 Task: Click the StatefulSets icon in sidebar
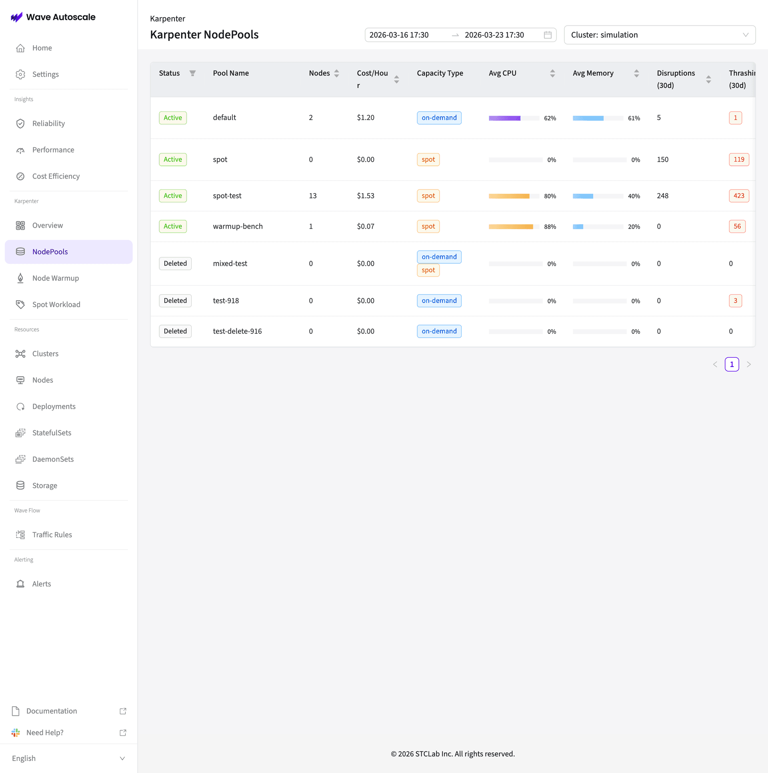coord(20,433)
